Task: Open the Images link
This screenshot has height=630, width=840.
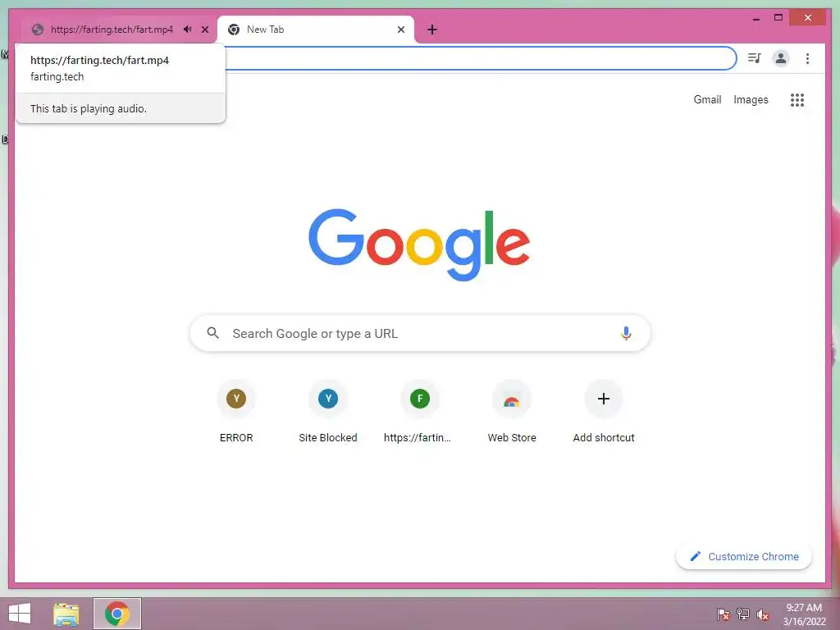Action: click(751, 99)
